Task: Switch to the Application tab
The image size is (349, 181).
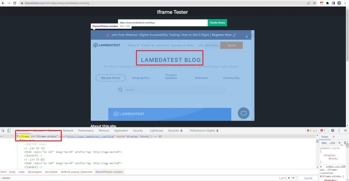Action: pyautogui.click(x=121, y=131)
